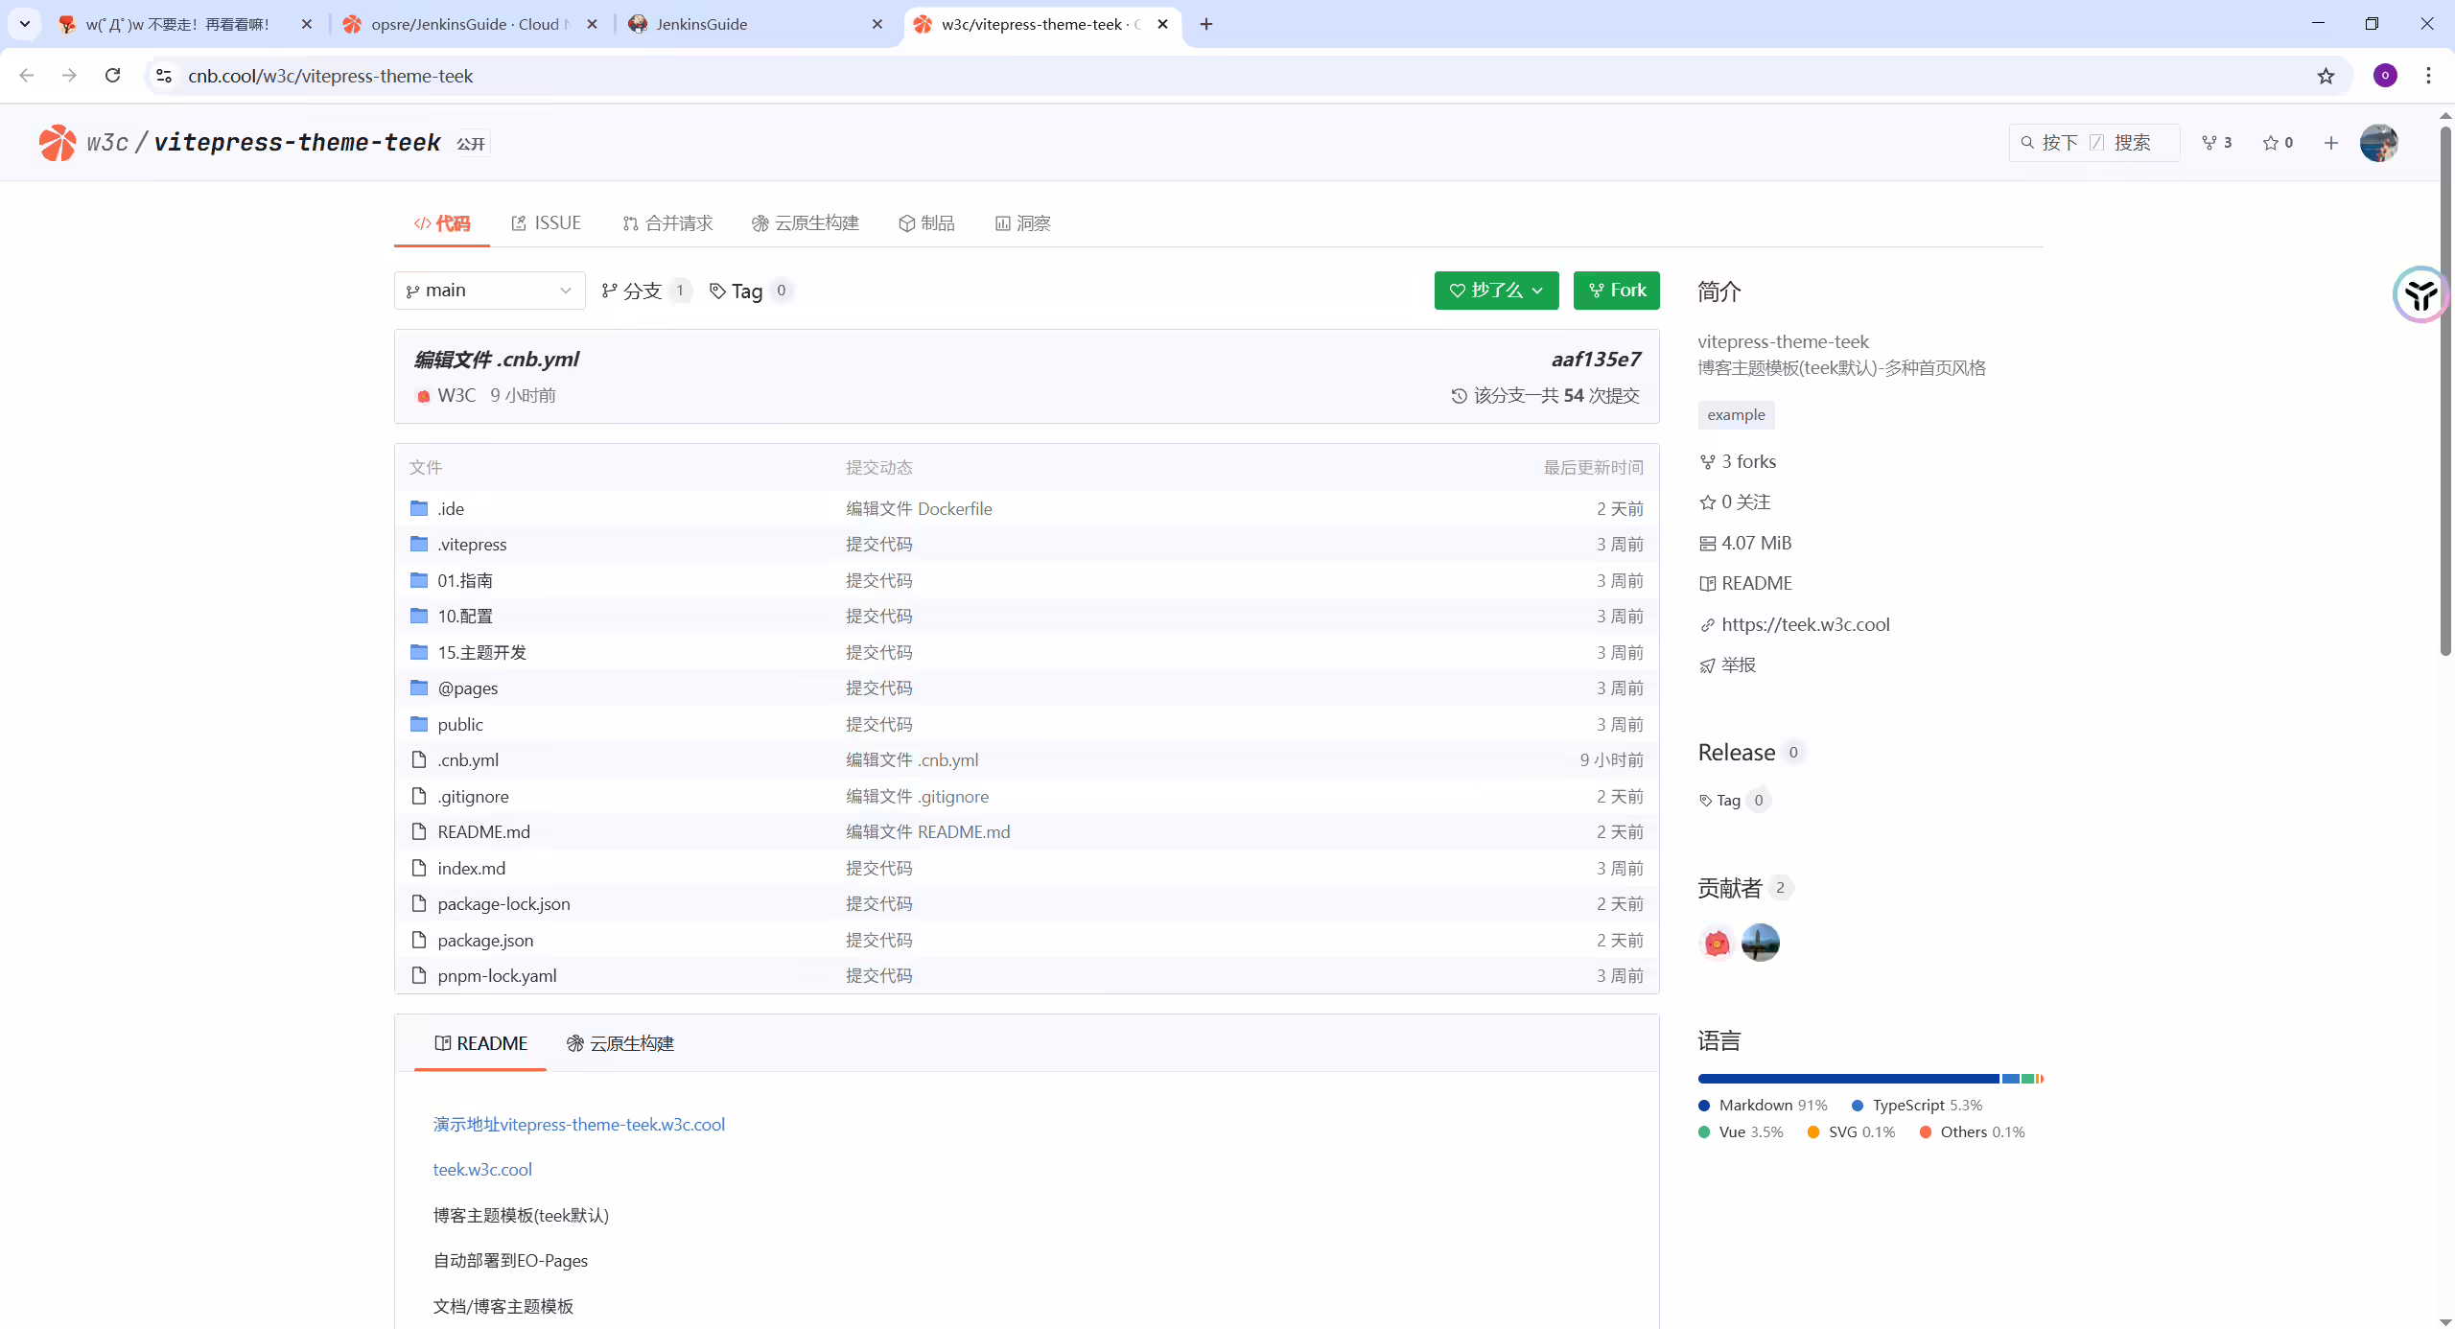Open the 分支 1 branches link
2455x1329 pixels.
coord(645,291)
